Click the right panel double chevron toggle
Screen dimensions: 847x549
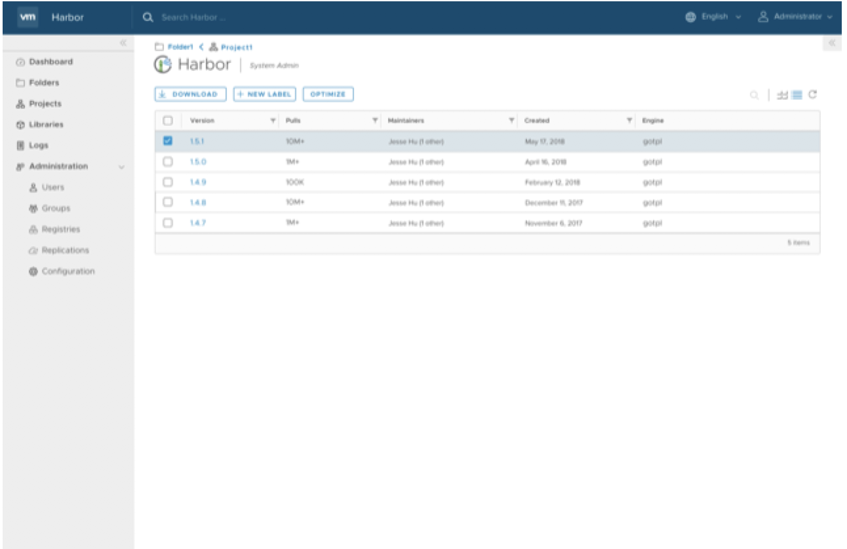pos(832,44)
